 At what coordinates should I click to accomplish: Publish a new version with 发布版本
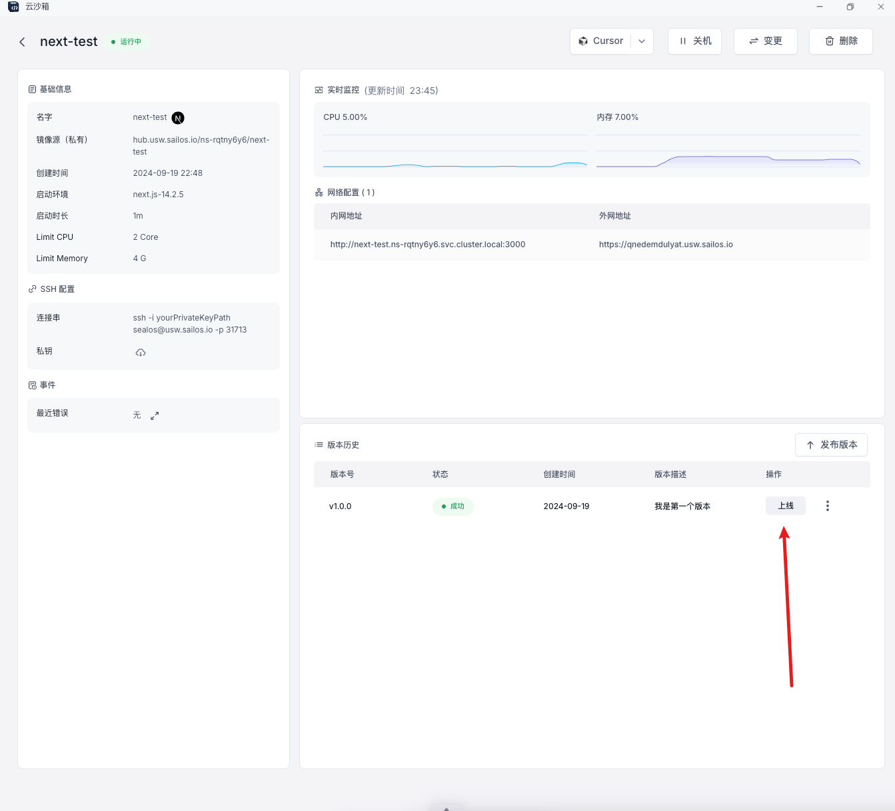tap(831, 445)
